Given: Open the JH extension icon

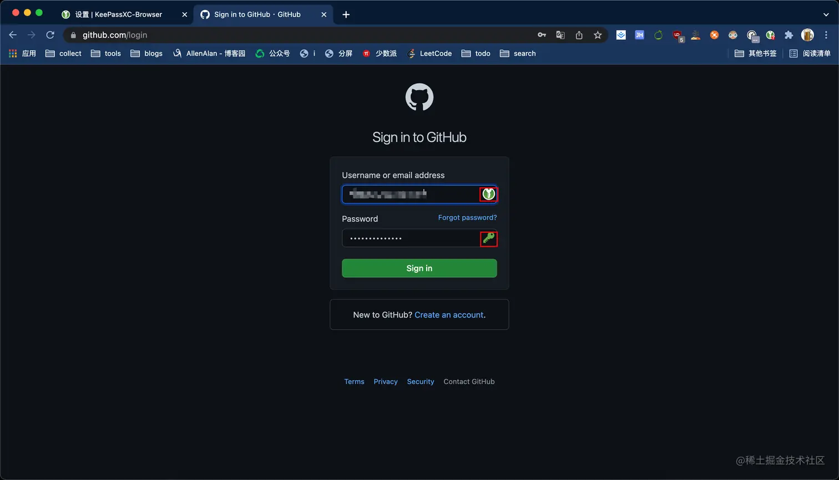Looking at the screenshot, I should point(639,35).
